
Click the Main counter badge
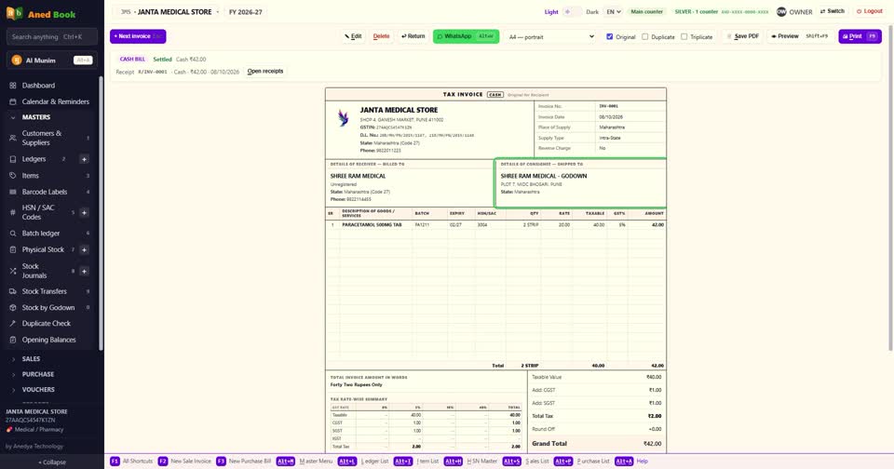click(646, 11)
